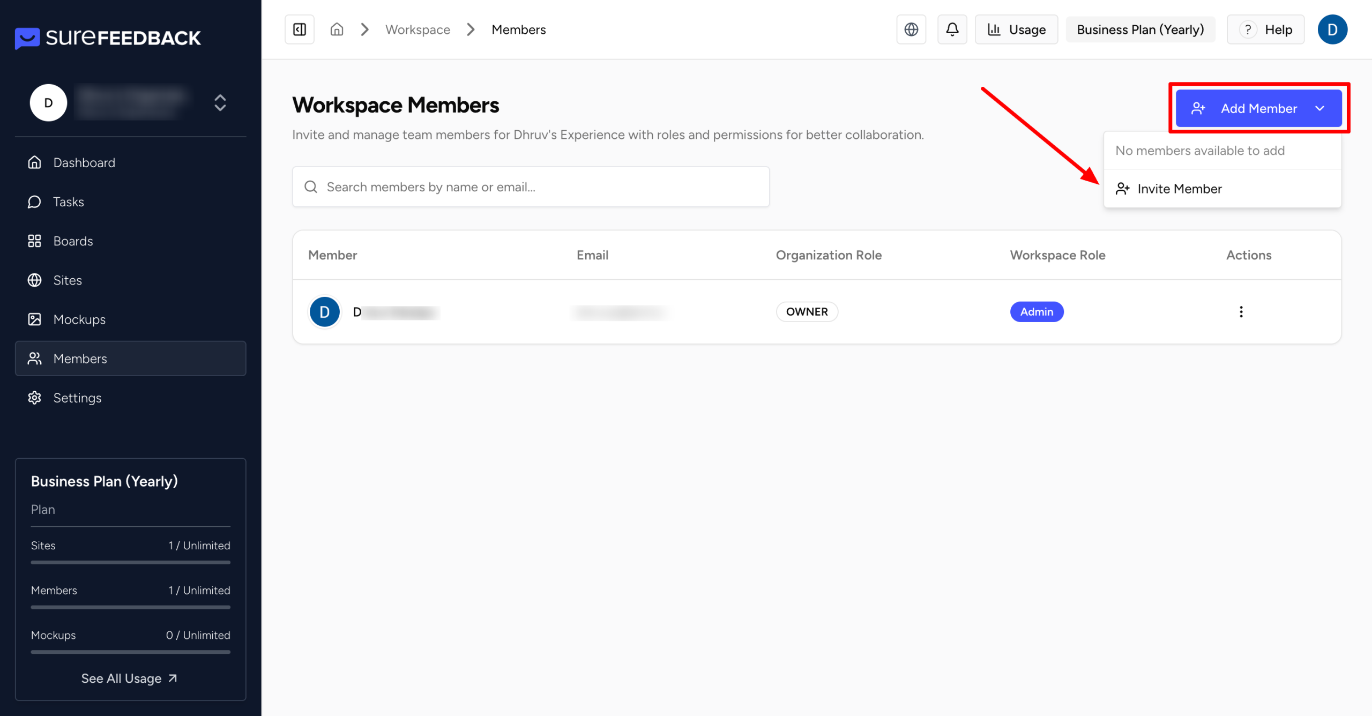Click the Help question mark button
This screenshot has height=716, width=1372.
coord(1265,29)
